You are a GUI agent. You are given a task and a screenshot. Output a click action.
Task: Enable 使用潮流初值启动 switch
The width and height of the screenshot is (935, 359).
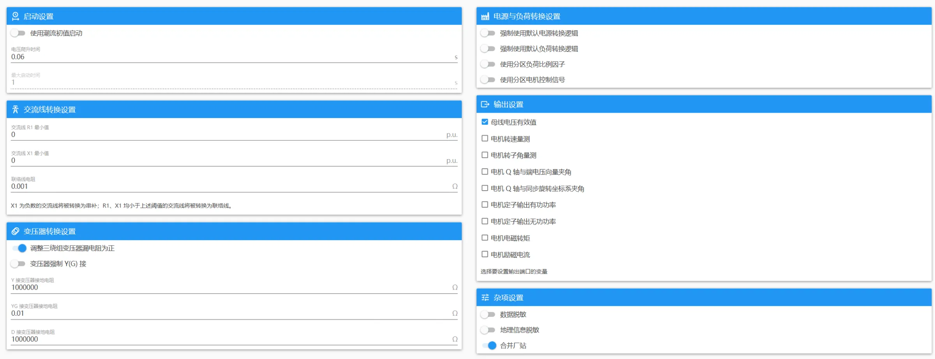coord(18,33)
